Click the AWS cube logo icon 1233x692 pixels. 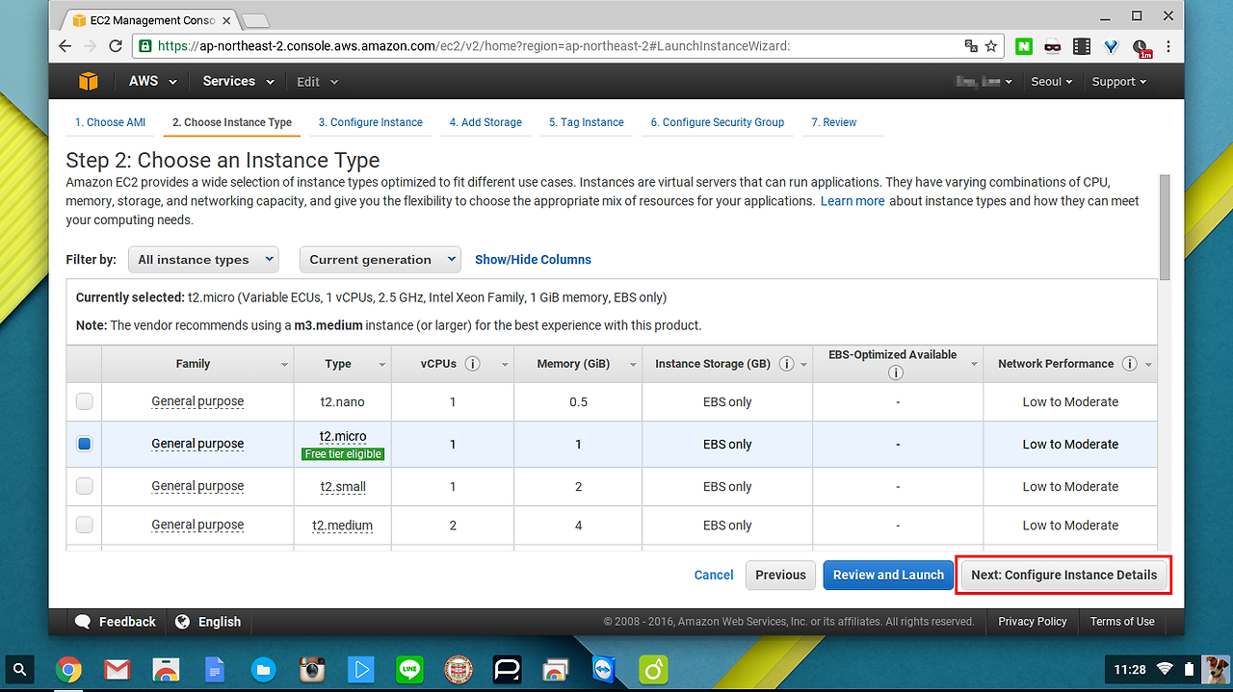(x=89, y=82)
